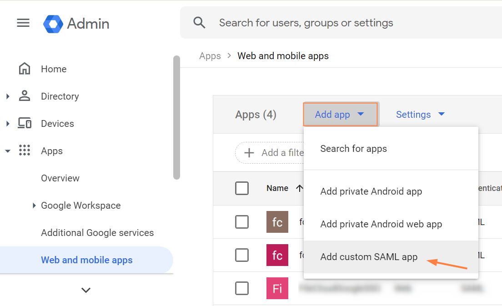This screenshot has width=502, height=306.
Task: Expand the Google Workspace submenu
Action: [34, 206]
